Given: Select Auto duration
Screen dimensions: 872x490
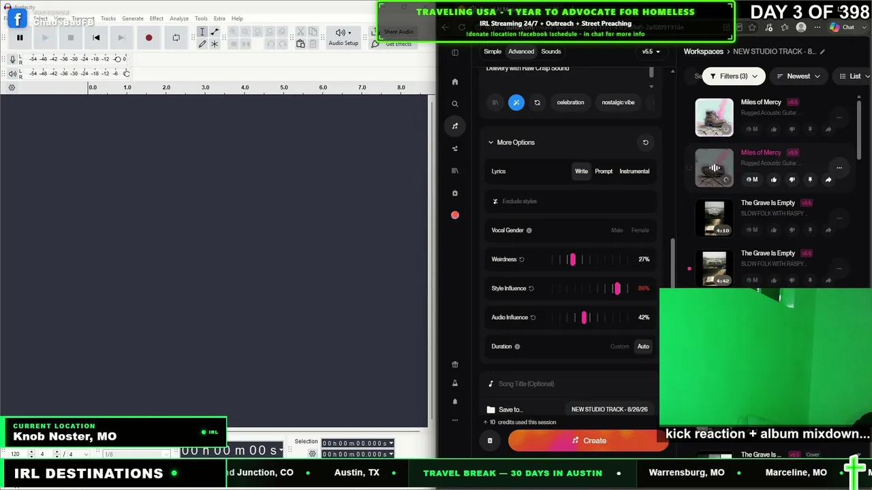Looking at the screenshot, I should tap(643, 346).
